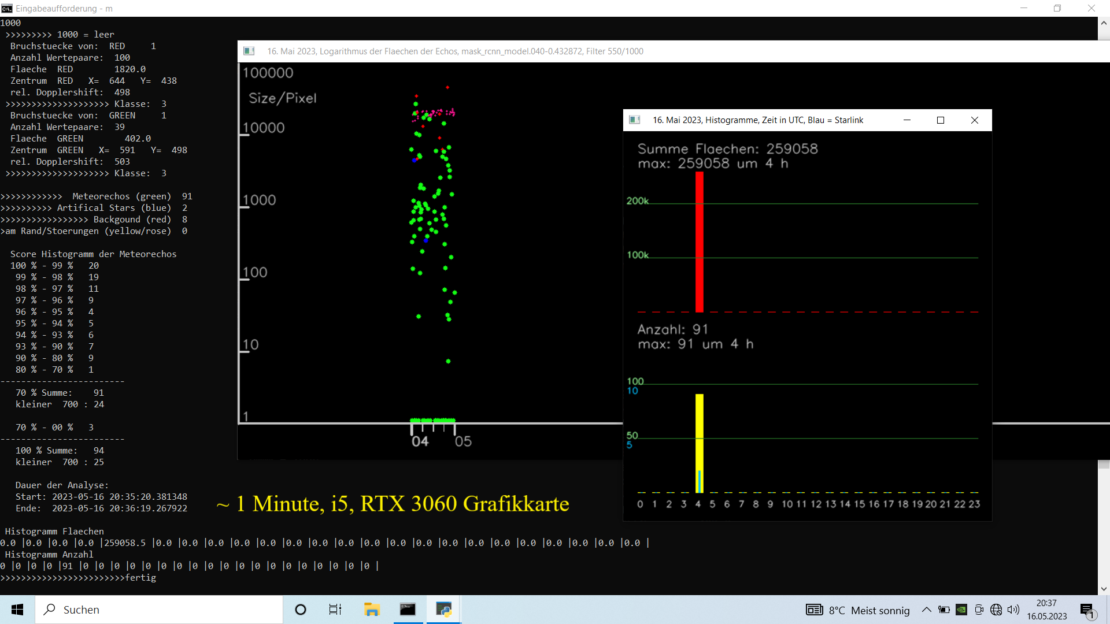The width and height of the screenshot is (1110, 624).
Task: Click the '100 % Summe: 94' console line
Action: 60,451
